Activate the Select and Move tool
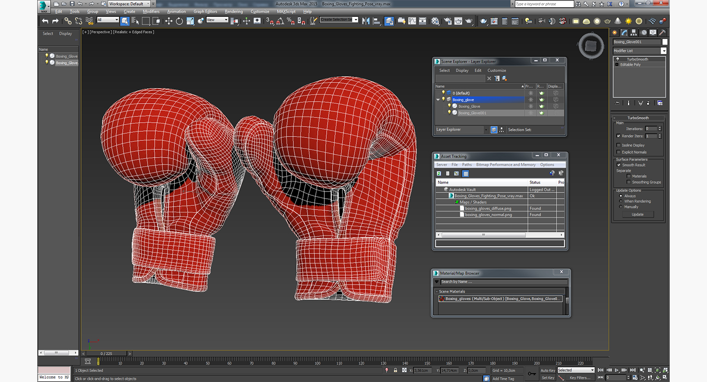Screen dimensions: 707x382 pos(169,21)
